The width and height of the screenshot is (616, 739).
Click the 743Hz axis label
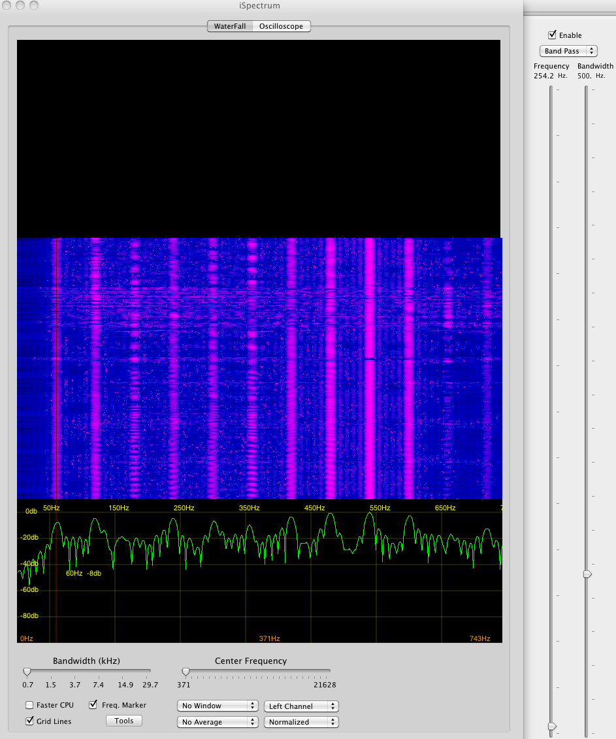(479, 638)
